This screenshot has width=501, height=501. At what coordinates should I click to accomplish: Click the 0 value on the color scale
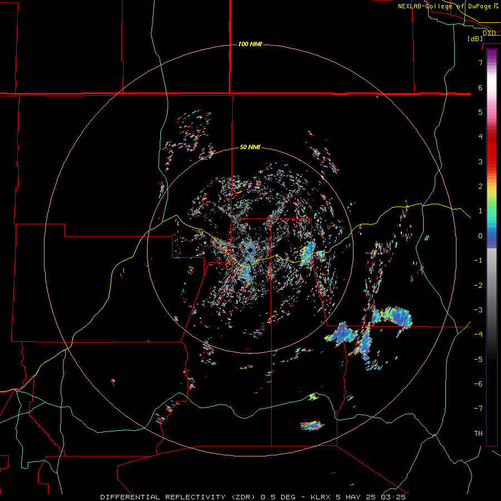point(480,236)
